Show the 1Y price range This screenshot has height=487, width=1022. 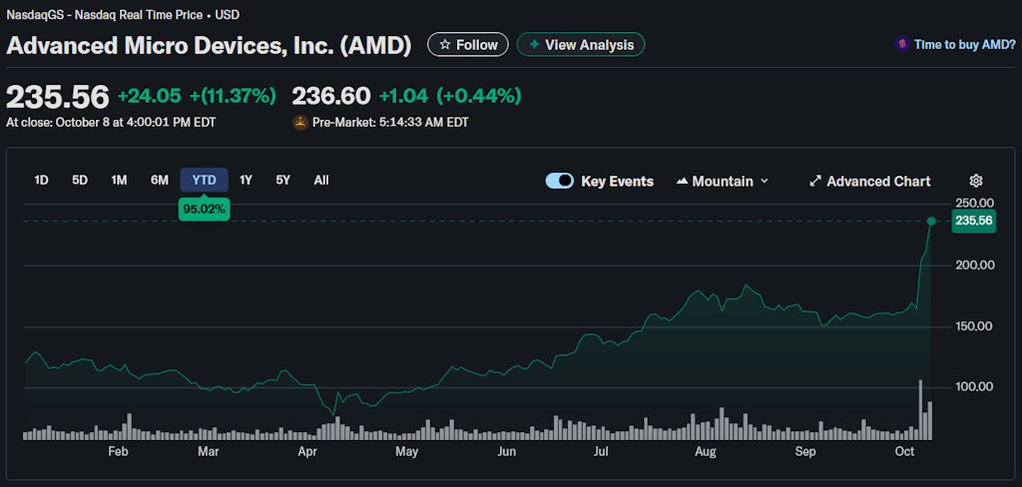(246, 180)
